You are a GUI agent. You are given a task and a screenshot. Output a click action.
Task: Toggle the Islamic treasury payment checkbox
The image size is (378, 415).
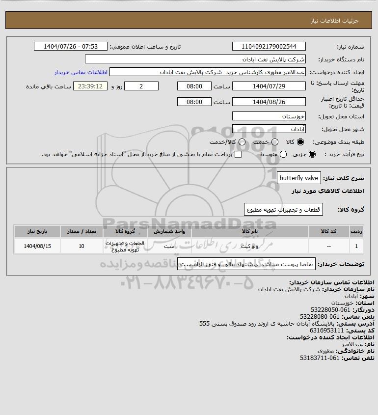pos(238,154)
